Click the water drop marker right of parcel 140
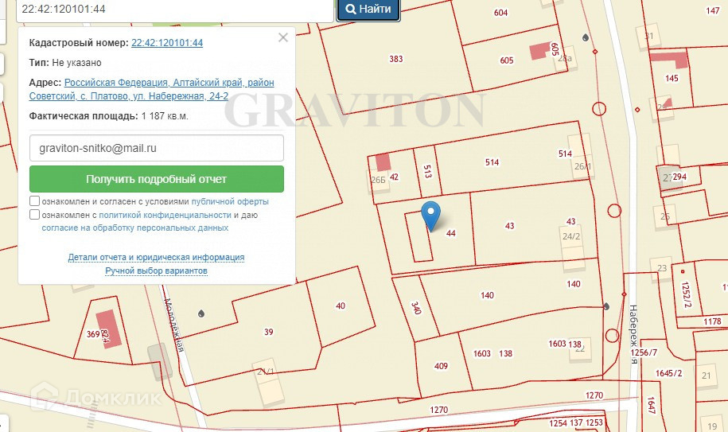The width and height of the screenshot is (728, 432). 606,306
